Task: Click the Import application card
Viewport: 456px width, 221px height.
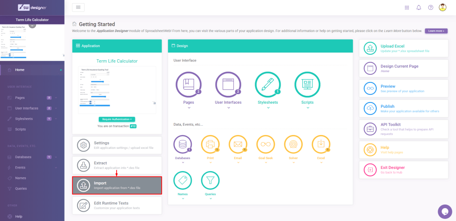Action: pos(117,185)
